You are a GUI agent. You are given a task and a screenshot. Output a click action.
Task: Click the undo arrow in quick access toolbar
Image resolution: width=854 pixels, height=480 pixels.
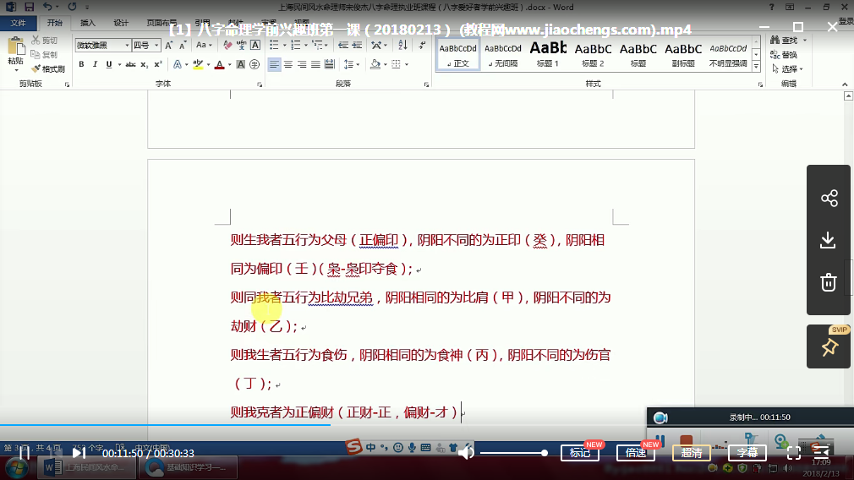pyautogui.click(x=47, y=7)
